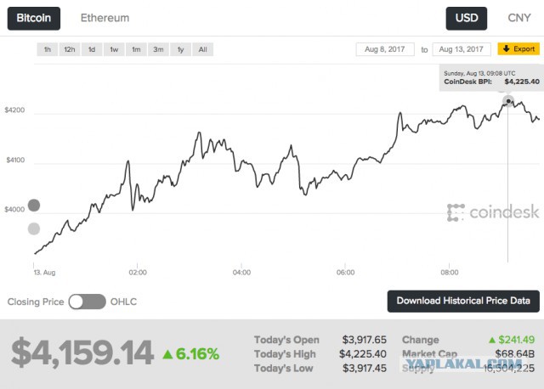The height and width of the screenshot is (389, 544).
Task: Show All time price history
Action: pyautogui.click(x=203, y=49)
